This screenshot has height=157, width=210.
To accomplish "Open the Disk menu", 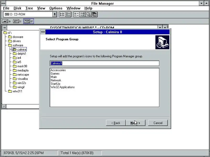I will (17, 8).
